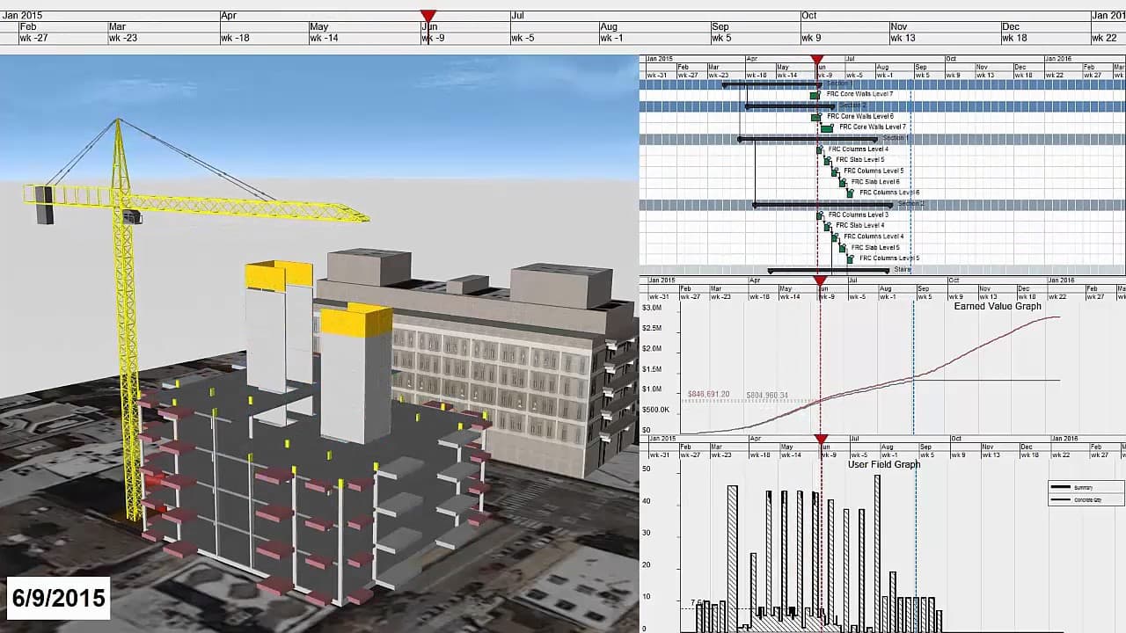Select the icon for FRC Columns Level 5
Image resolution: width=1126 pixels, height=633 pixels.
click(x=834, y=173)
